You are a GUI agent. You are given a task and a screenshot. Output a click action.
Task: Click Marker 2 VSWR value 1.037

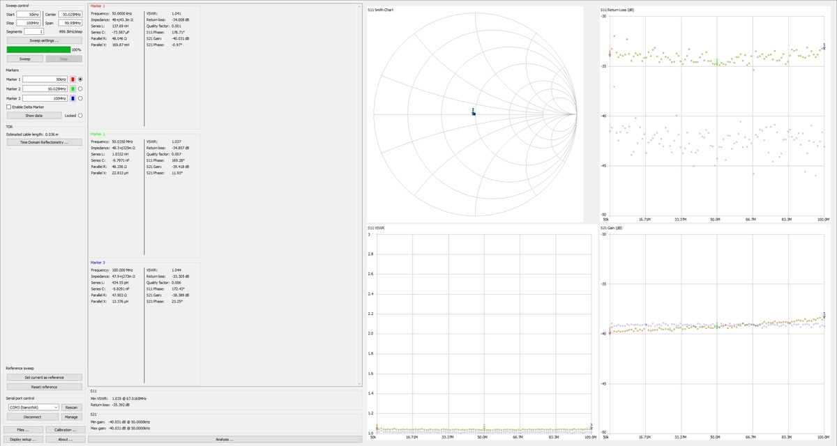[176, 141]
